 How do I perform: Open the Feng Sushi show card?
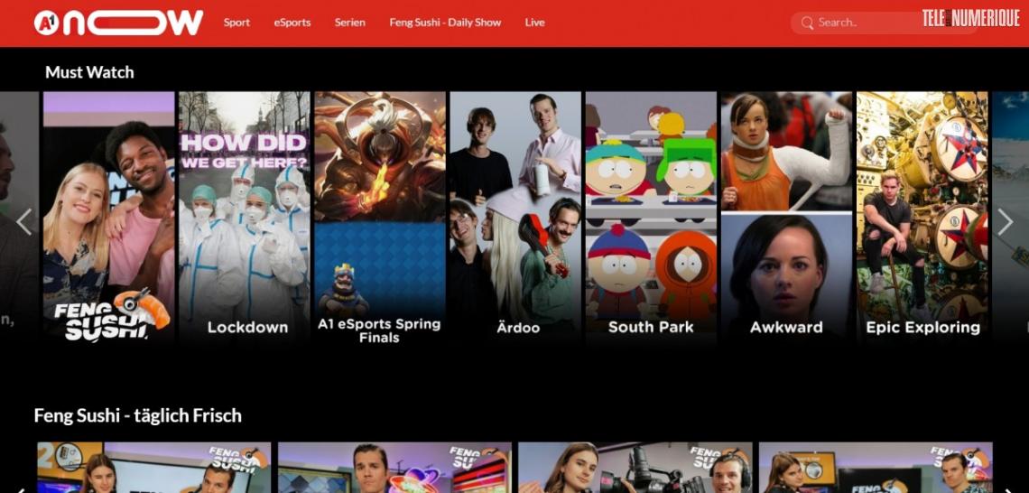(109, 218)
